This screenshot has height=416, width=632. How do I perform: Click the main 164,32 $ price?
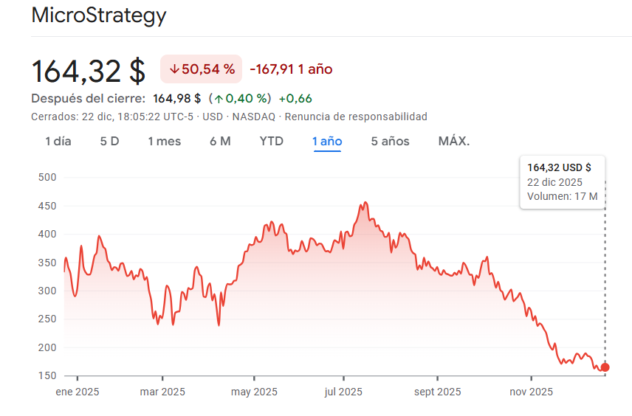pos(89,71)
